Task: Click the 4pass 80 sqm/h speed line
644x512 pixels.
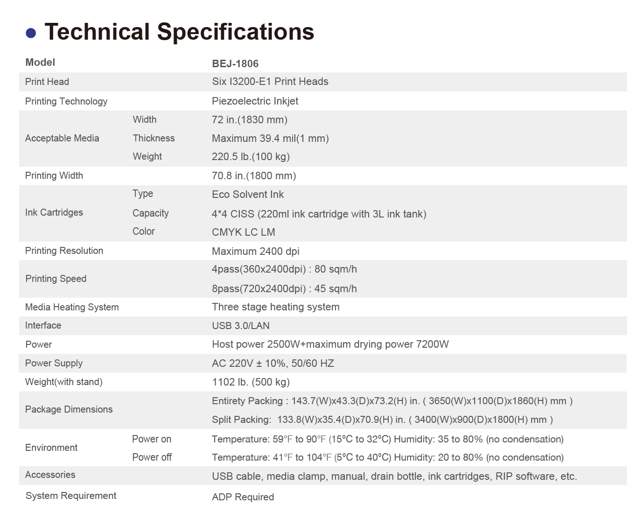Action: pos(284,269)
